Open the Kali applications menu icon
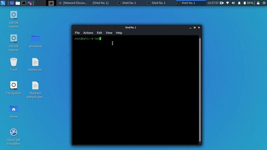267x150 pixels. pyautogui.click(x=3, y=3)
